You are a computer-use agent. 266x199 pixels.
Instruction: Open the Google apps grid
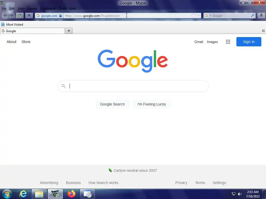(x=228, y=42)
